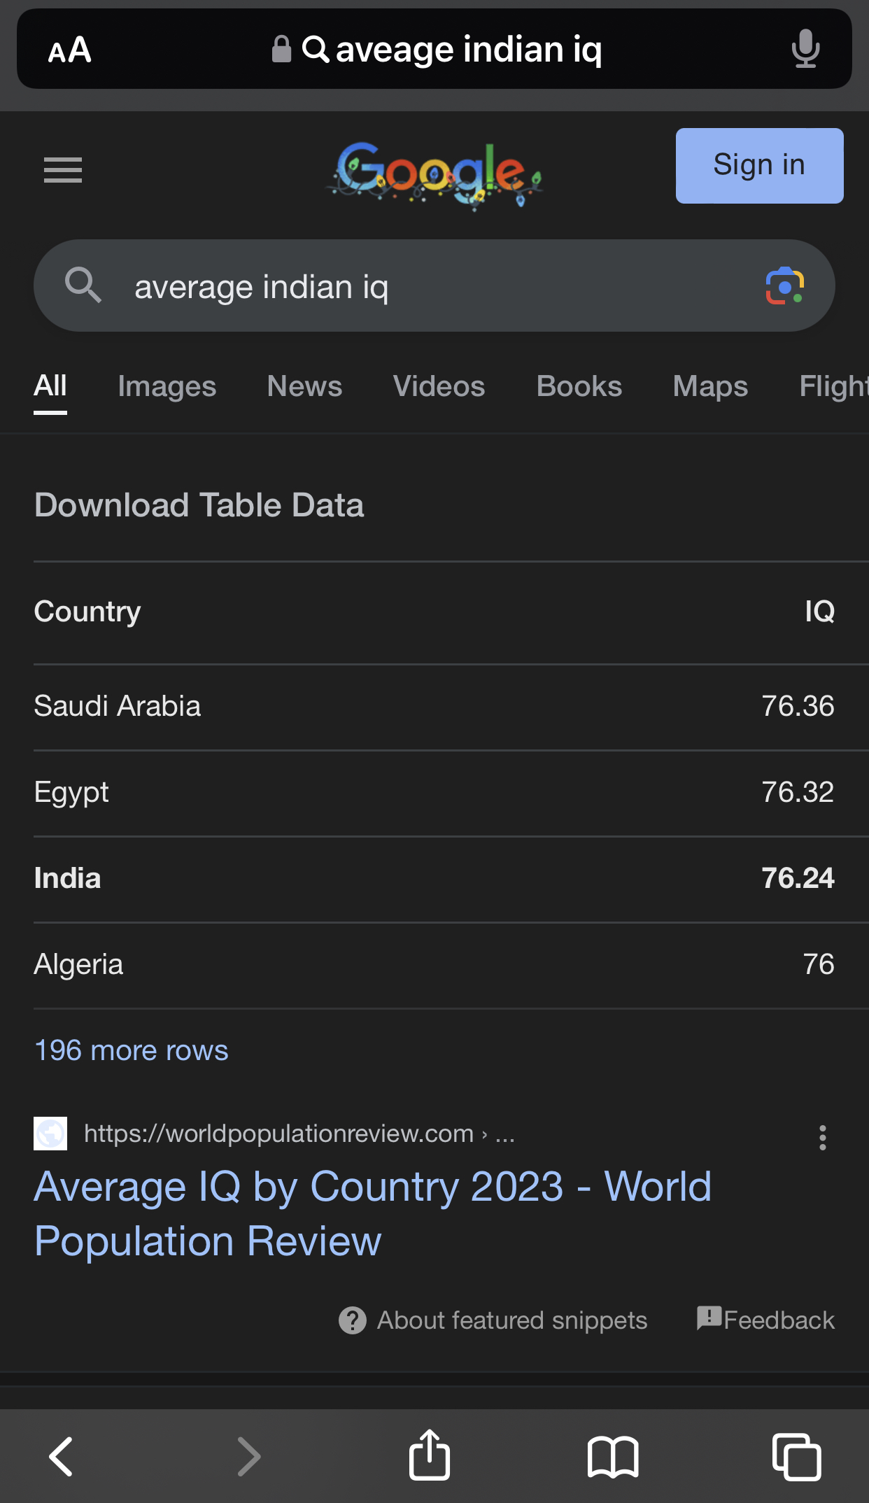Click the Feedback link
869x1503 pixels.
[x=779, y=1320]
